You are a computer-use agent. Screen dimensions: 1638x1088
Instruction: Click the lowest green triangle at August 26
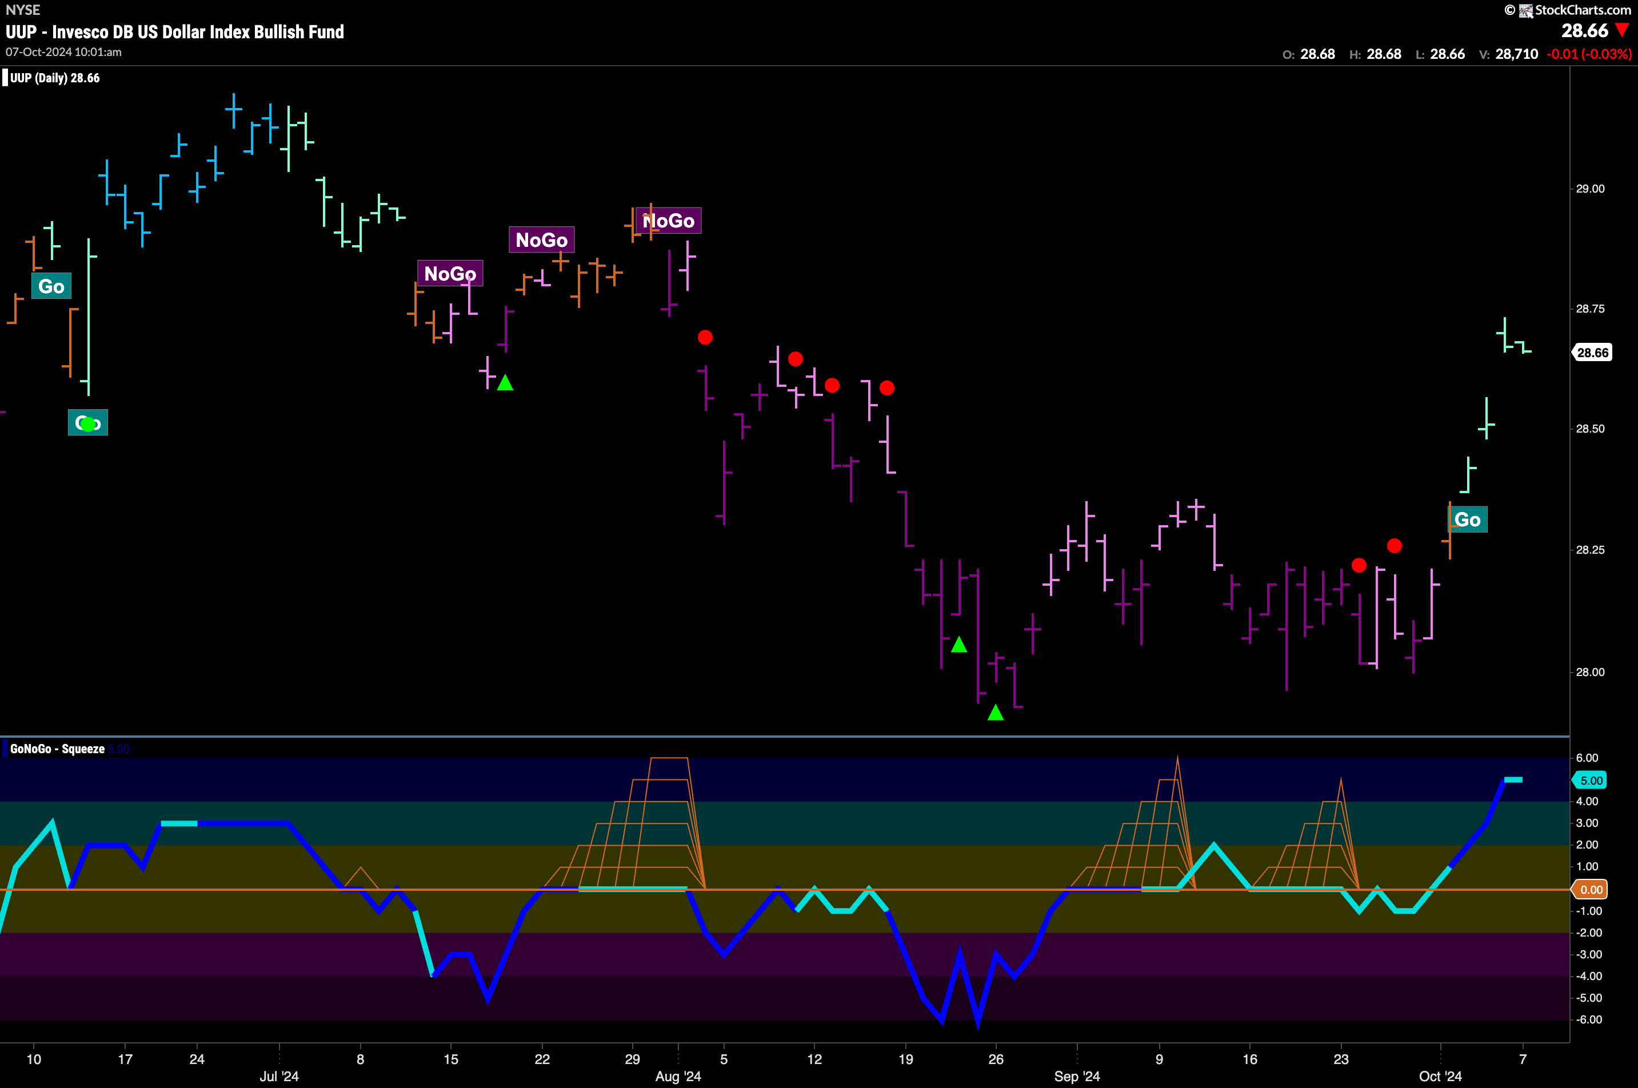pyautogui.click(x=995, y=713)
